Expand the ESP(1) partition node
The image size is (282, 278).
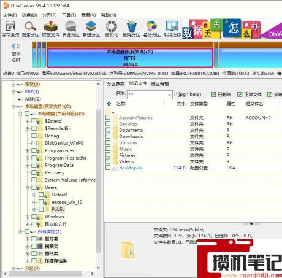(x=13, y=91)
